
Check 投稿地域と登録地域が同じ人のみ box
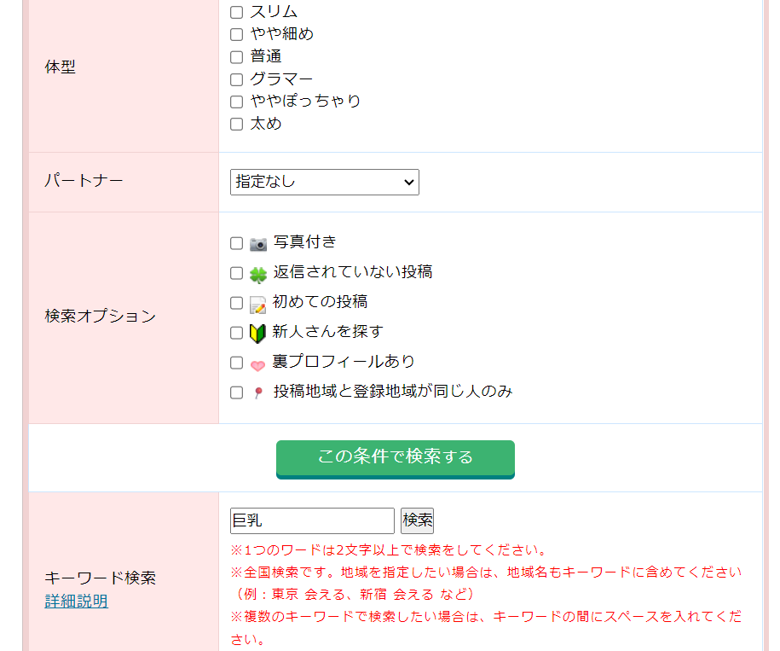(x=237, y=392)
